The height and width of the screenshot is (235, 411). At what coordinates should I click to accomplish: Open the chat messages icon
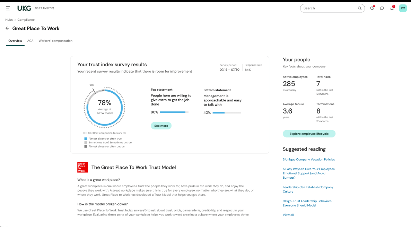pyautogui.click(x=382, y=8)
